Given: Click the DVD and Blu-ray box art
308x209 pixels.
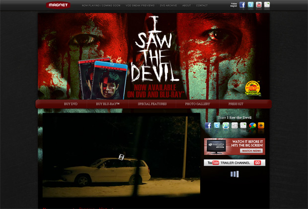Looking at the screenshot, I should coord(103,79).
